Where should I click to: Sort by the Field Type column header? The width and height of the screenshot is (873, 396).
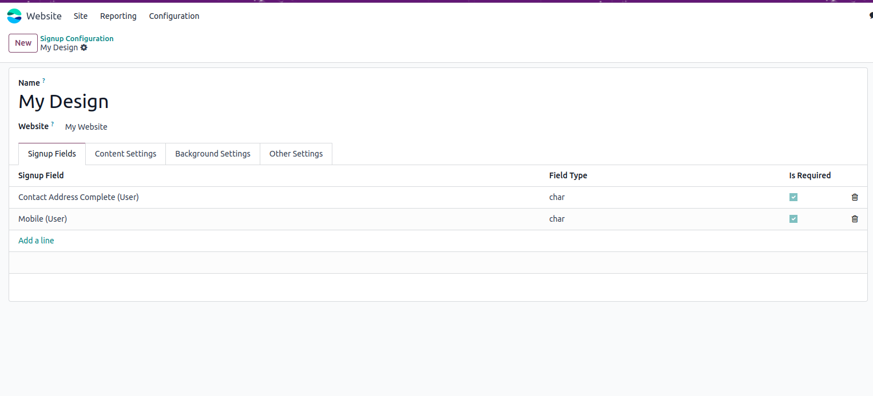tap(568, 175)
